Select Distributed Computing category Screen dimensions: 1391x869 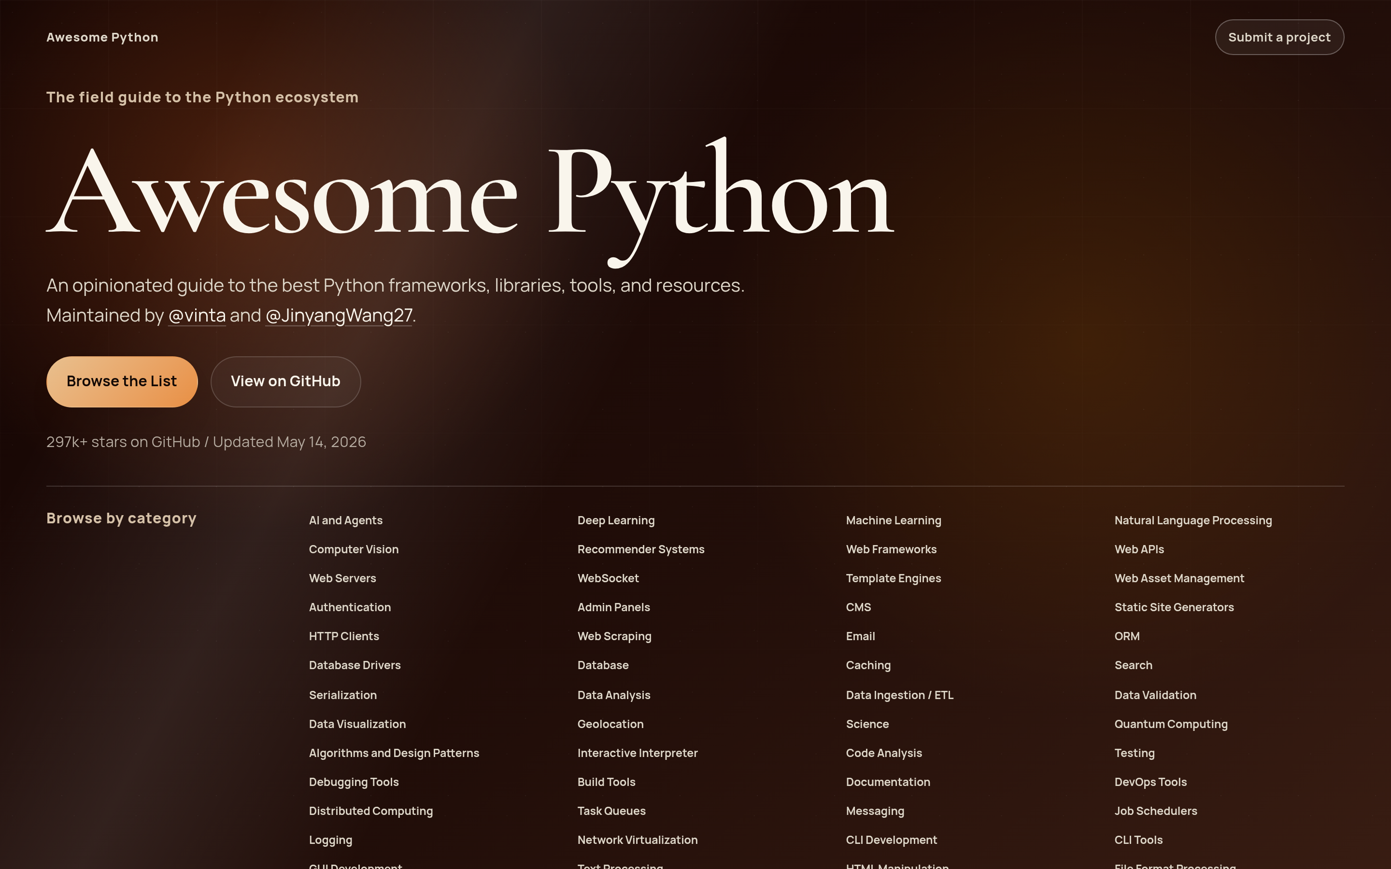[x=371, y=812]
